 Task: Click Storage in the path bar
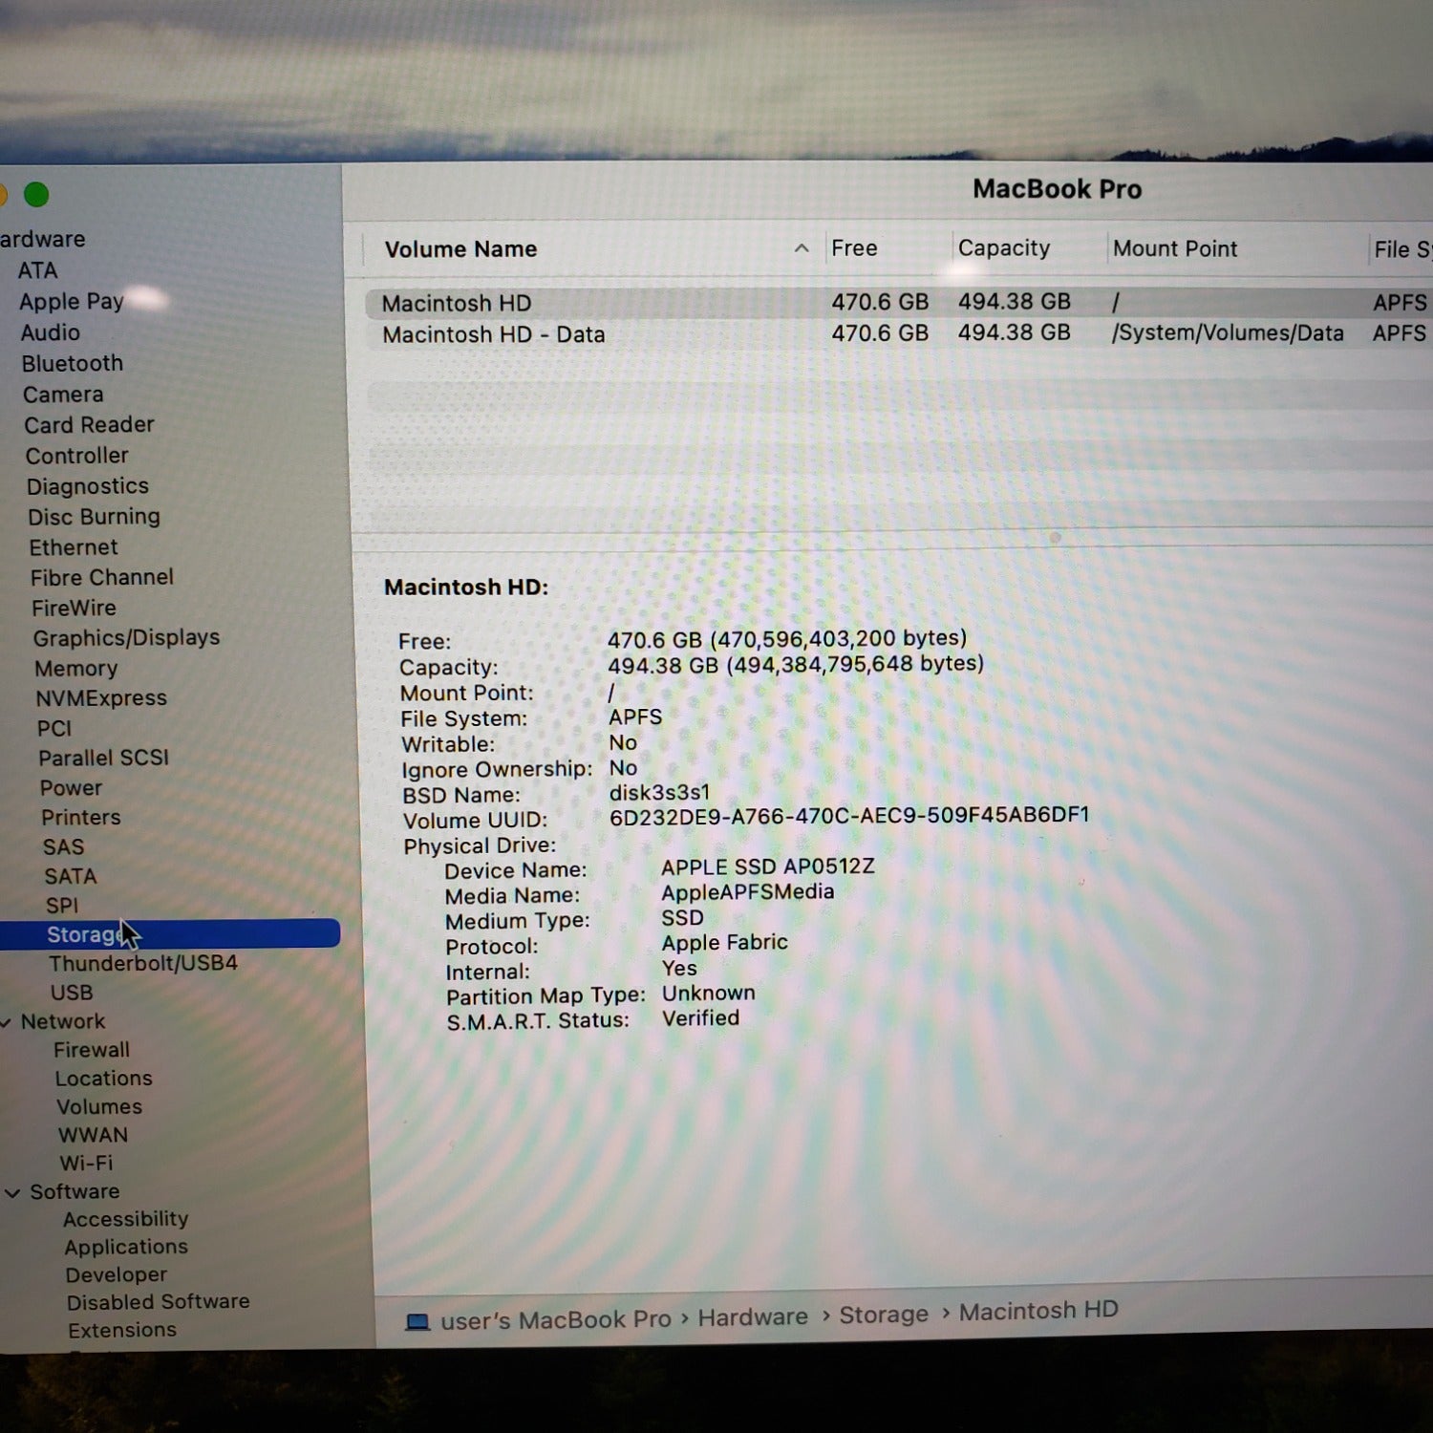tap(884, 1315)
